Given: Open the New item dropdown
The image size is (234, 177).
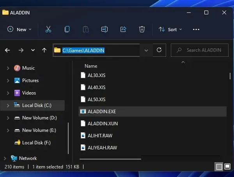Looking at the screenshot, I should point(19,29).
